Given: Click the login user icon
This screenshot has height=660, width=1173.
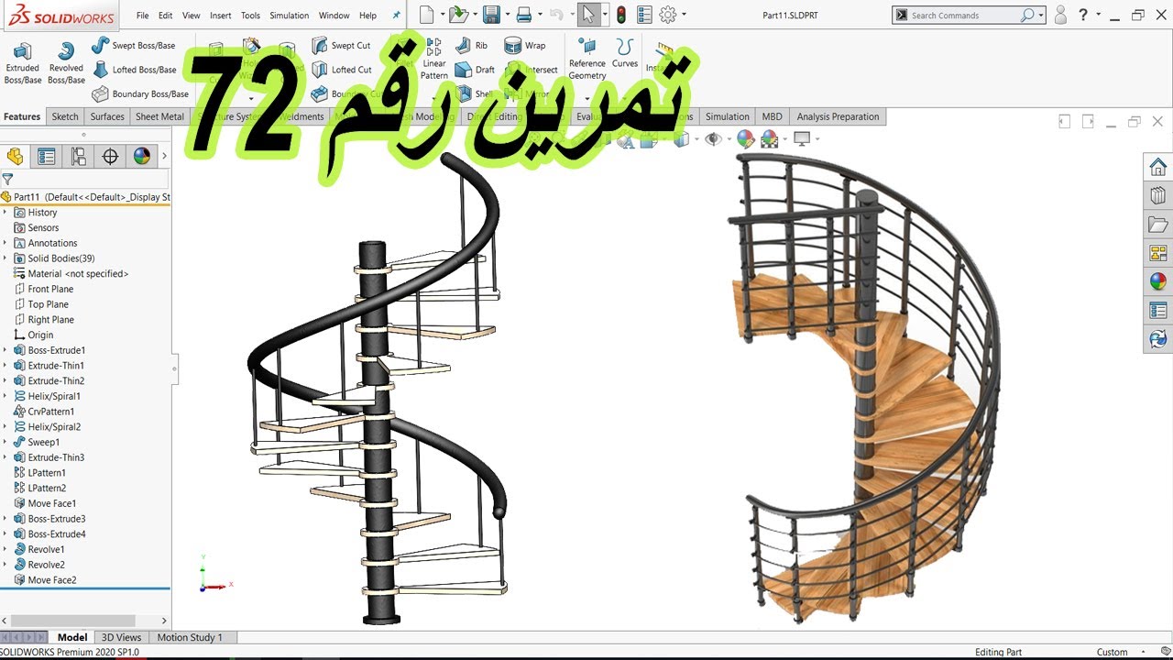Looking at the screenshot, I should point(1060,15).
